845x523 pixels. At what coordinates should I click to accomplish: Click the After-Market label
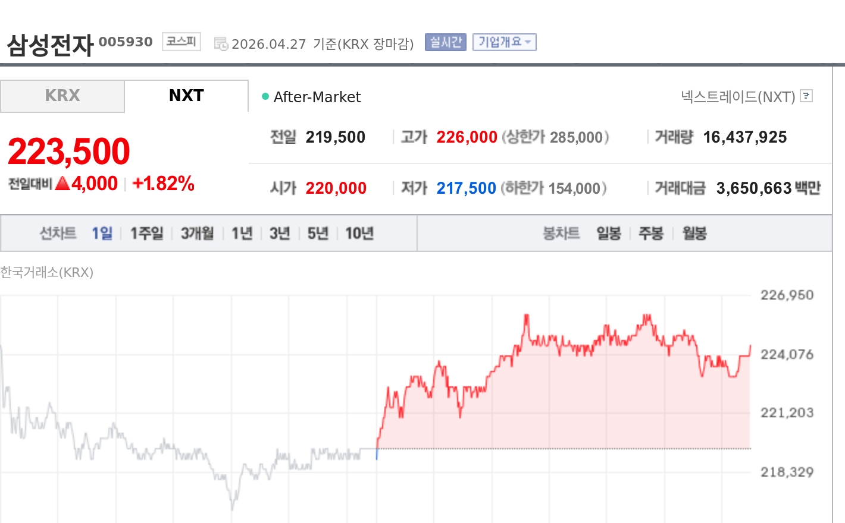pyautogui.click(x=317, y=96)
